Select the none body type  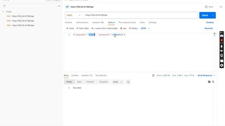point(70,28)
